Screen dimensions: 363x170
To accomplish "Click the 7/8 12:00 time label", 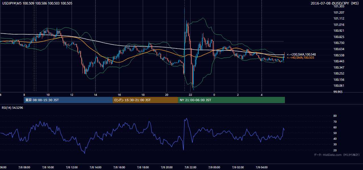I will (x=72, y=167).
